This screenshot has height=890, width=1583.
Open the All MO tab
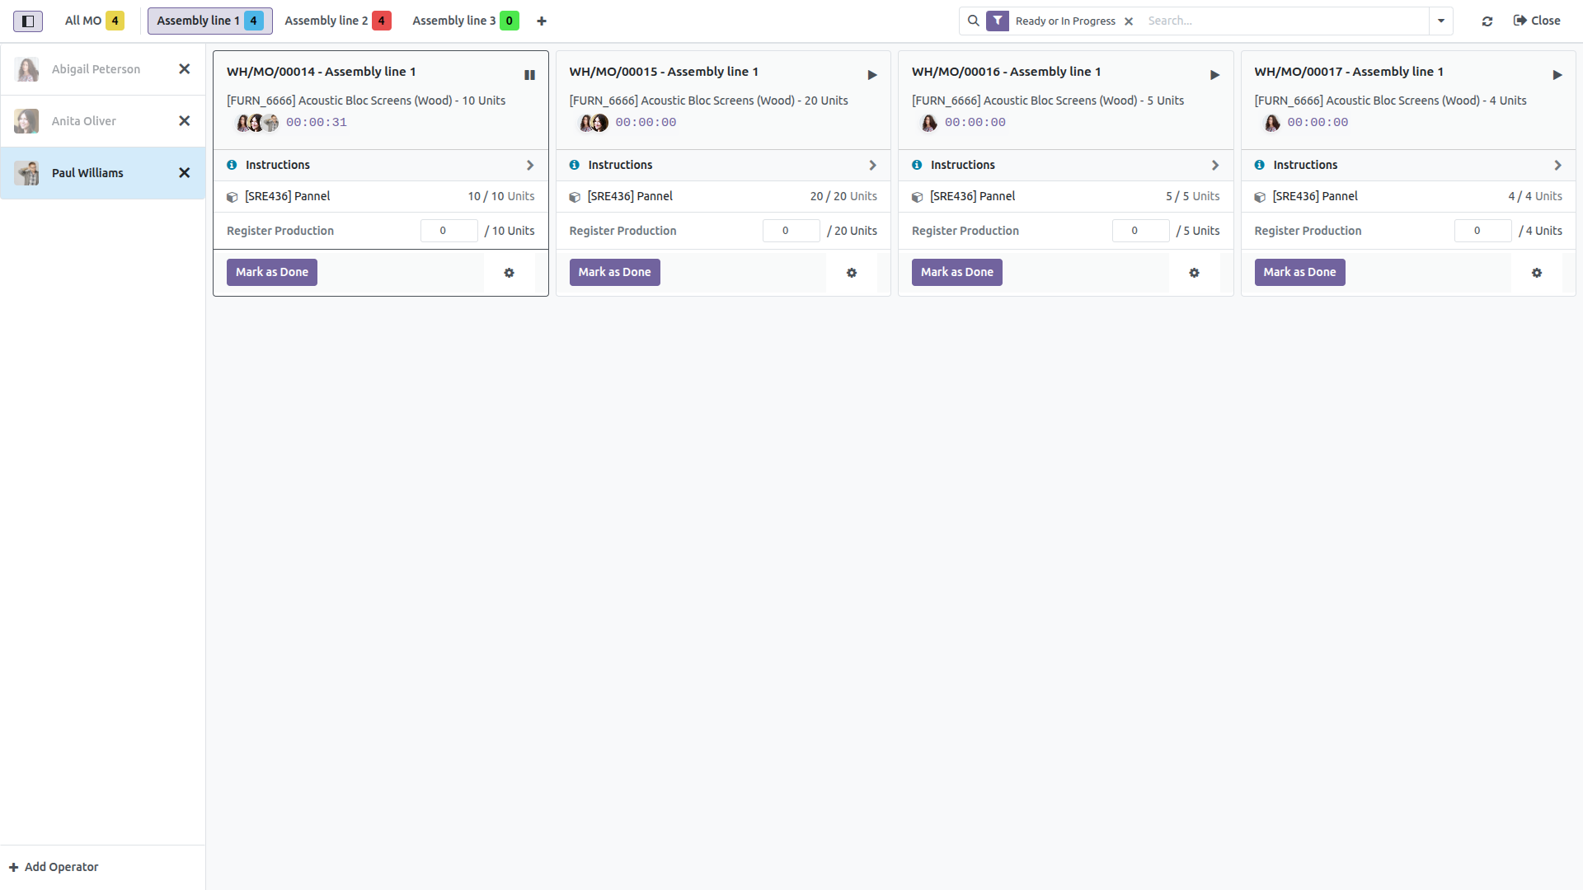[94, 21]
